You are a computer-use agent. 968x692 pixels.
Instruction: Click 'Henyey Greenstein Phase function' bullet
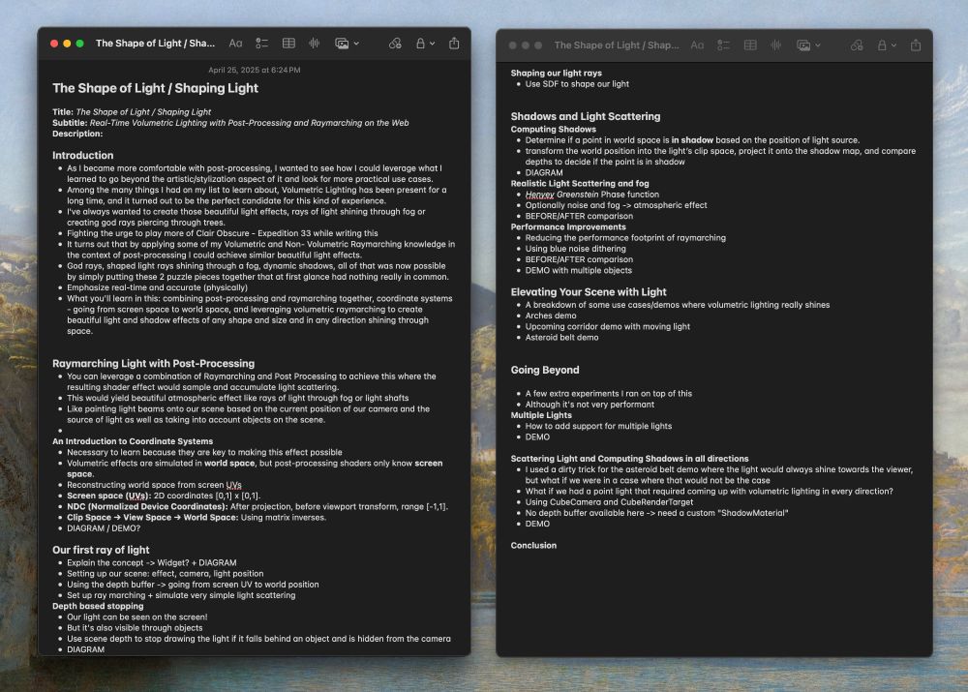(592, 195)
